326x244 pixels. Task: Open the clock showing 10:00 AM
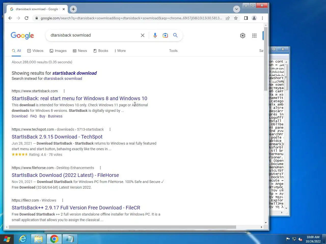point(313,239)
